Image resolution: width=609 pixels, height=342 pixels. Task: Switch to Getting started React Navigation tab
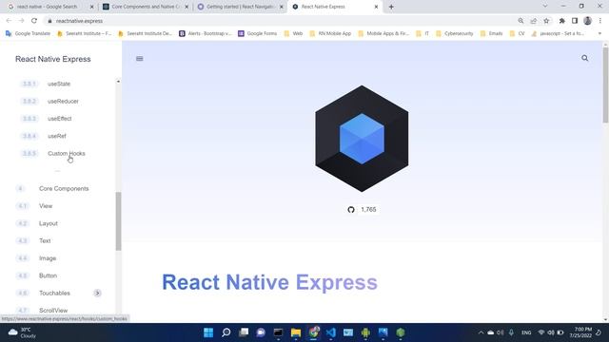240,7
